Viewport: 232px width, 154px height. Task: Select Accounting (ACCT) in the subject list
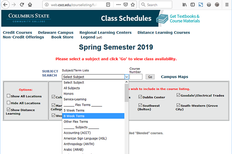(x=93, y=133)
